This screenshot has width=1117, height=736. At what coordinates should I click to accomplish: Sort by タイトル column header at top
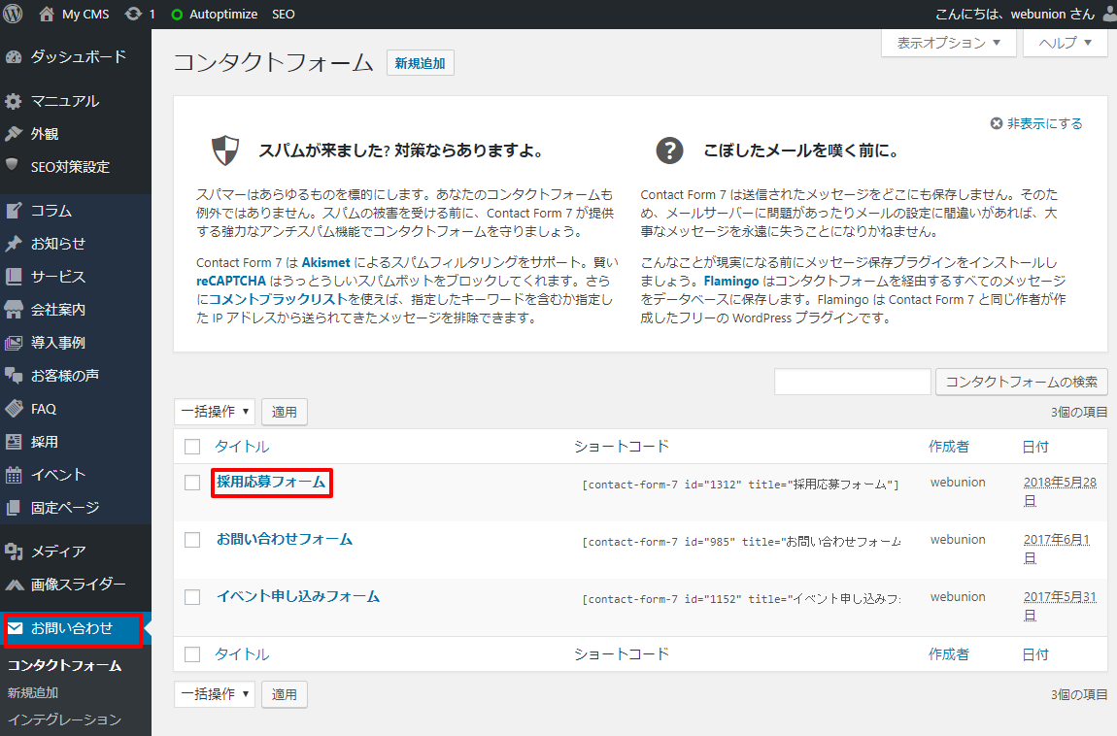(x=242, y=447)
